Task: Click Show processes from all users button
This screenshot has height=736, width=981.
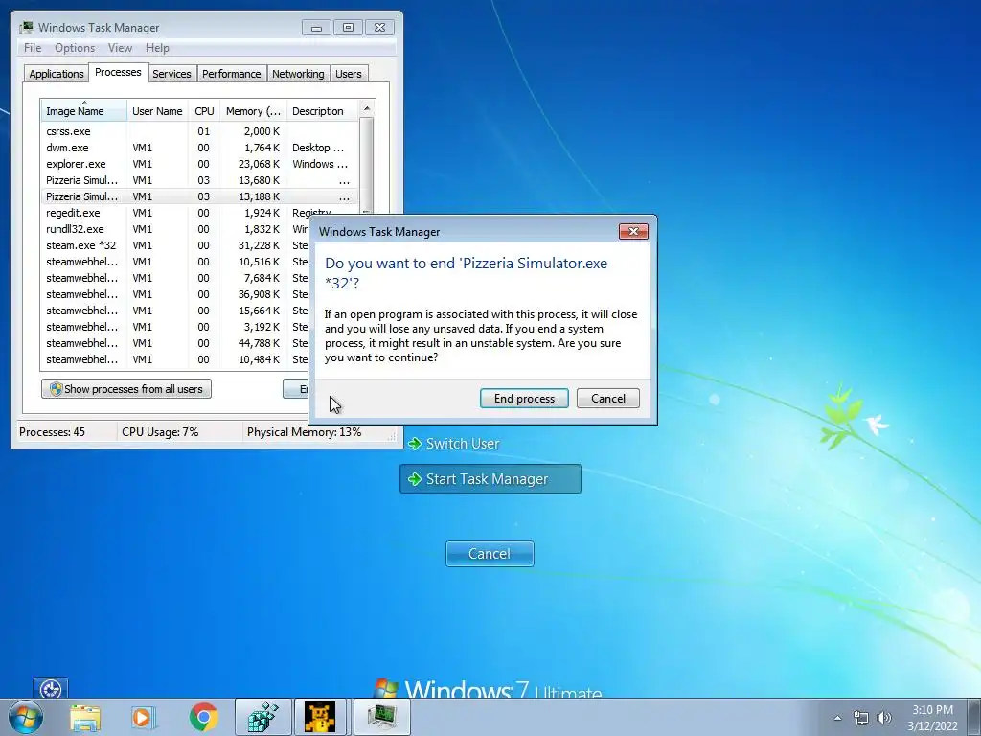Action: (x=126, y=389)
